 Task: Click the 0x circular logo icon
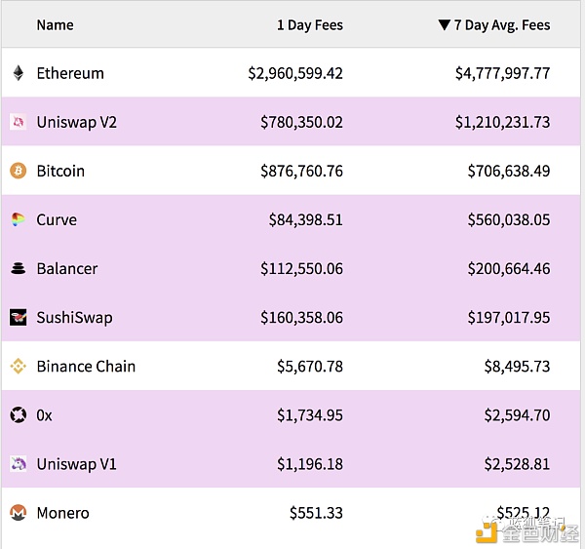point(18,415)
